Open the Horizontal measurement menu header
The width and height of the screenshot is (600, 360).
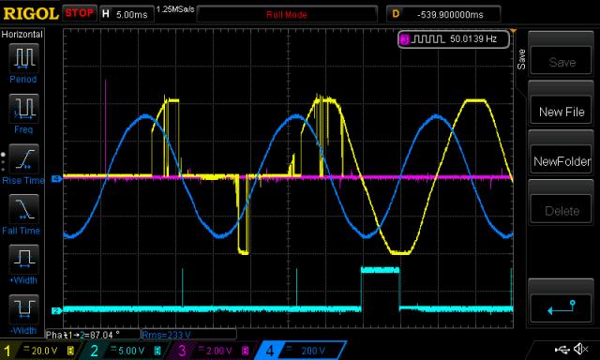pyautogui.click(x=22, y=35)
